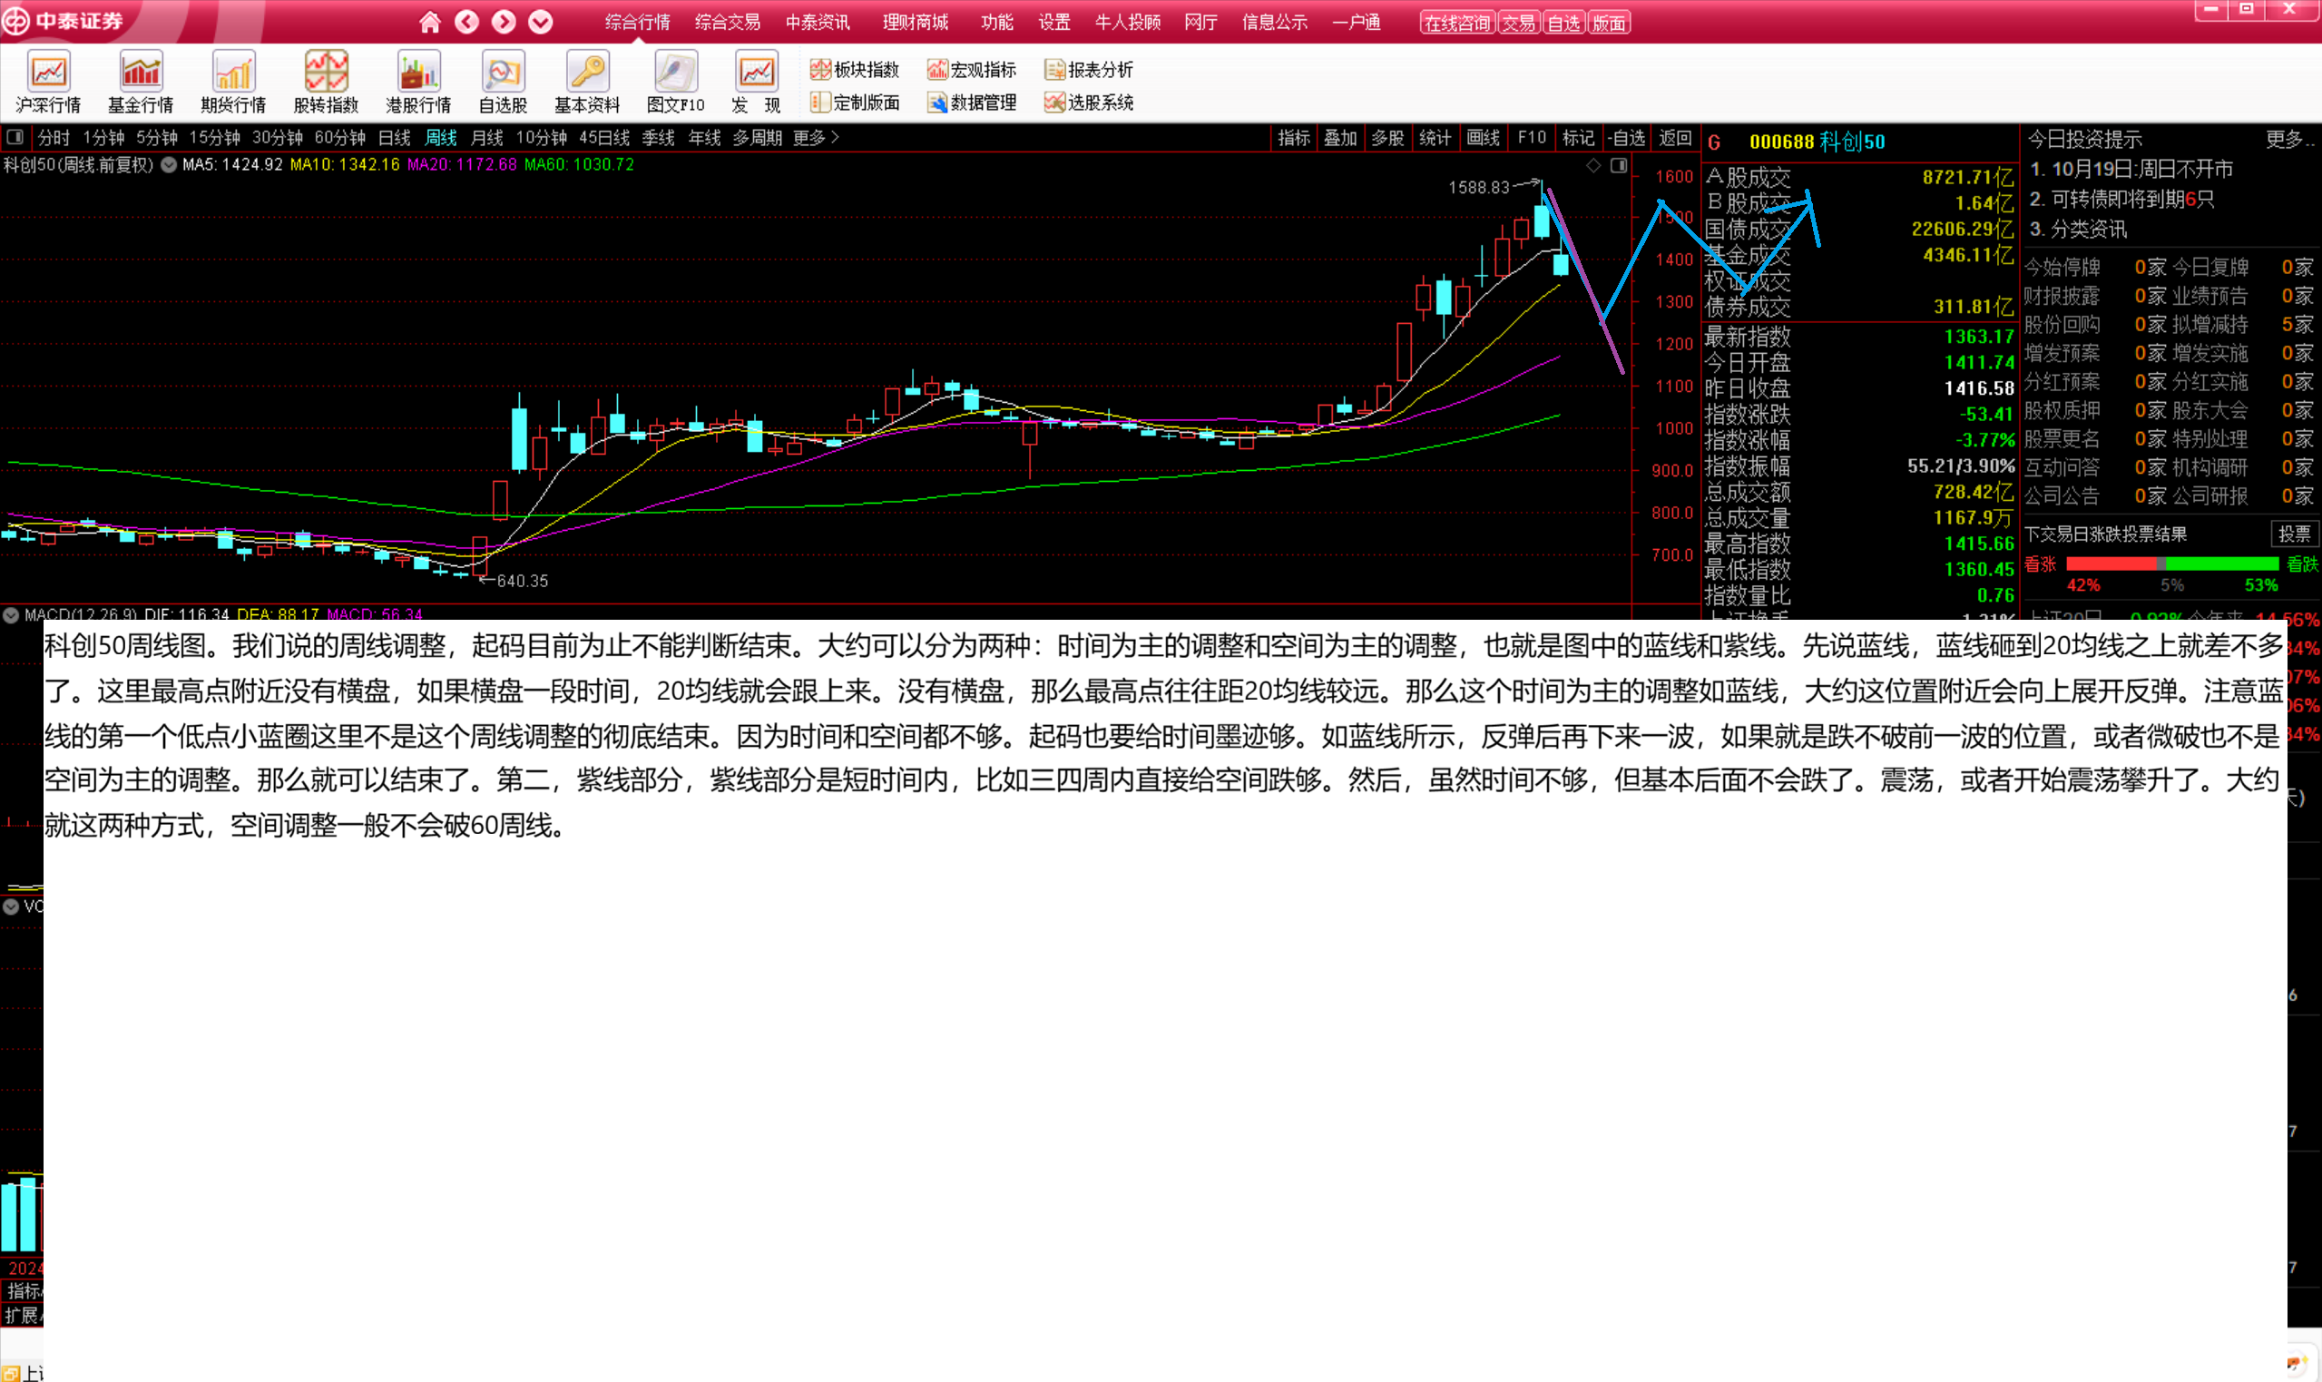The image size is (2322, 1382).
Task: Click the diamond marker toggle on chart
Action: tap(1594, 166)
